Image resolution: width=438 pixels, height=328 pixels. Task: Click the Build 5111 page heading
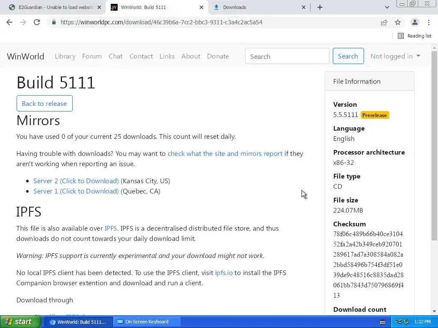pyautogui.click(x=56, y=82)
